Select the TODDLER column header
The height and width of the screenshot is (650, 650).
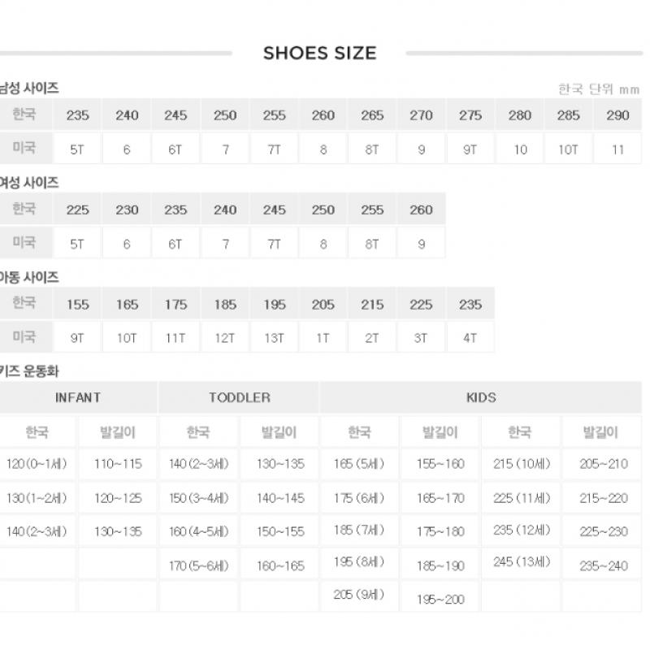[239, 397]
